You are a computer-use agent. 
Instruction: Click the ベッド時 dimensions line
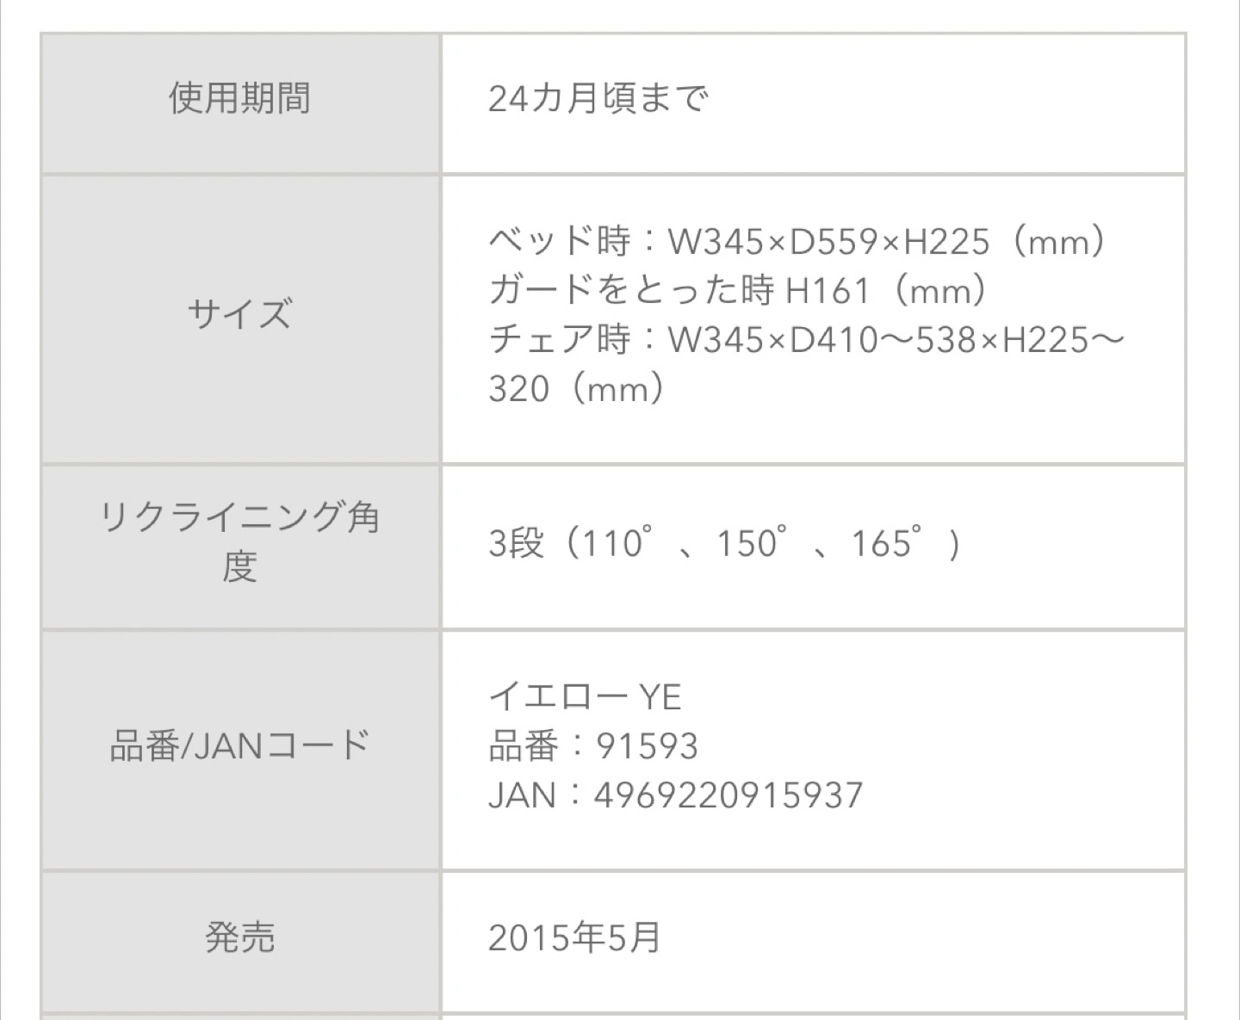pos(797,241)
